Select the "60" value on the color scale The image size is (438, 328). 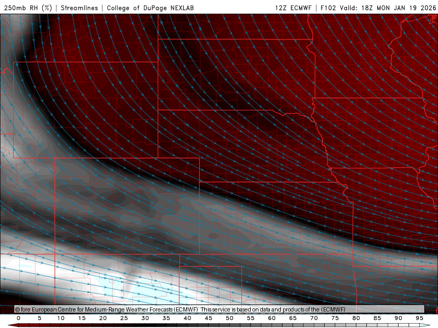click(272, 318)
